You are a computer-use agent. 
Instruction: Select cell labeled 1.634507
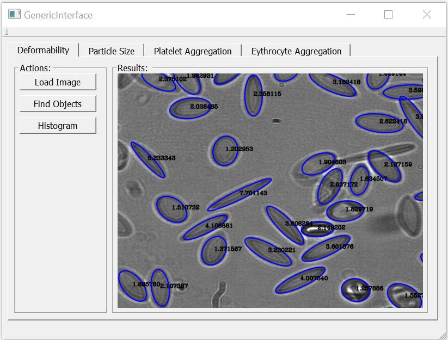click(x=359, y=181)
